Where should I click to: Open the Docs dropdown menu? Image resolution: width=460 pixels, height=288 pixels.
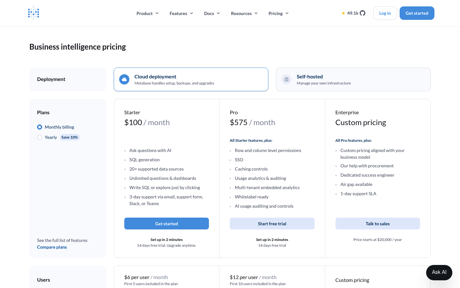[212, 13]
